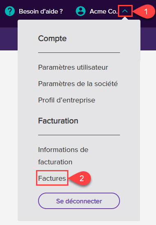Click the teal question mark help icon
This screenshot has width=156, height=225.
tap(10, 11)
